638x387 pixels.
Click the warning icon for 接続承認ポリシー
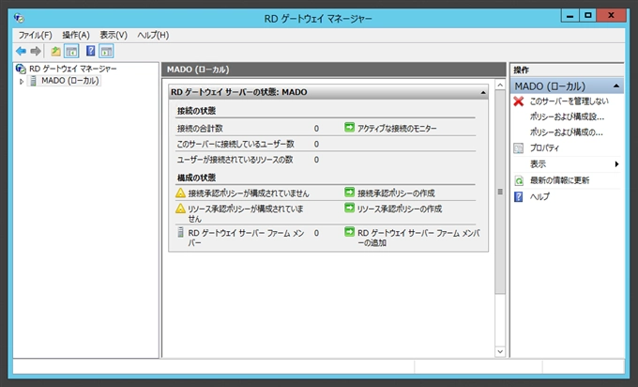click(180, 193)
